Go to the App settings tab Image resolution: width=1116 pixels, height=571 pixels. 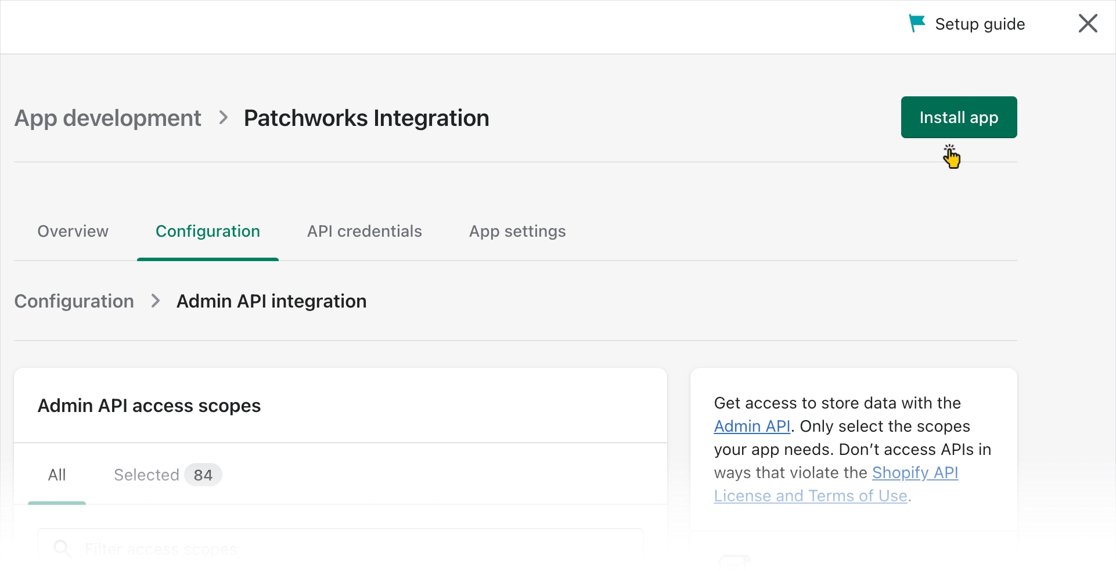tap(517, 231)
